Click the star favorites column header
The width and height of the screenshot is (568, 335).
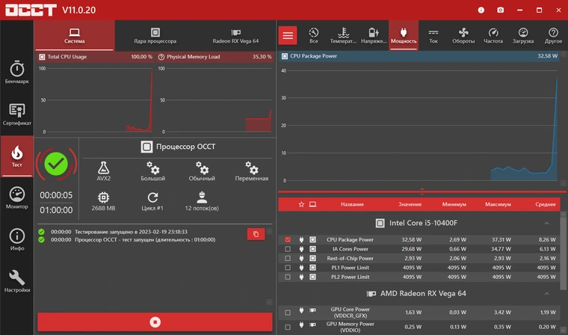point(301,204)
